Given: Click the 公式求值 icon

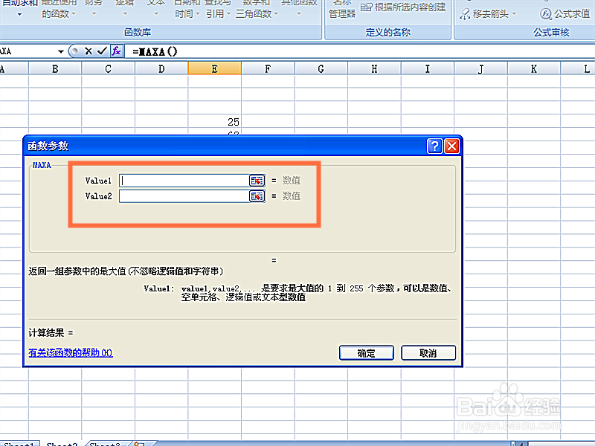Looking at the screenshot, I should [546, 14].
